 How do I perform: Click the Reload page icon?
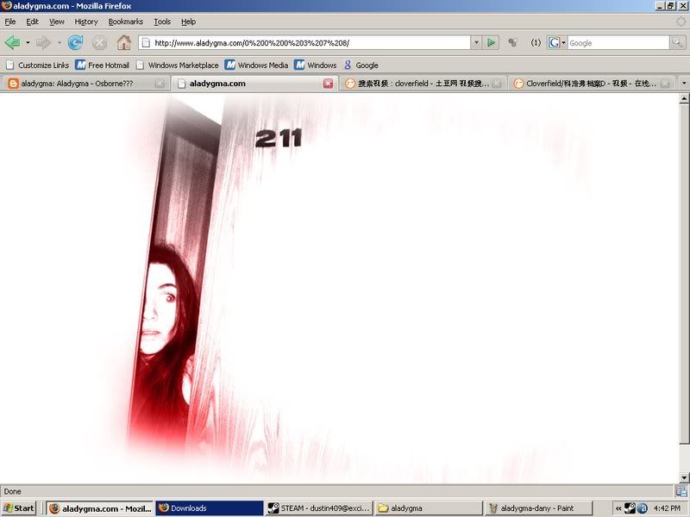coord(75,42)
